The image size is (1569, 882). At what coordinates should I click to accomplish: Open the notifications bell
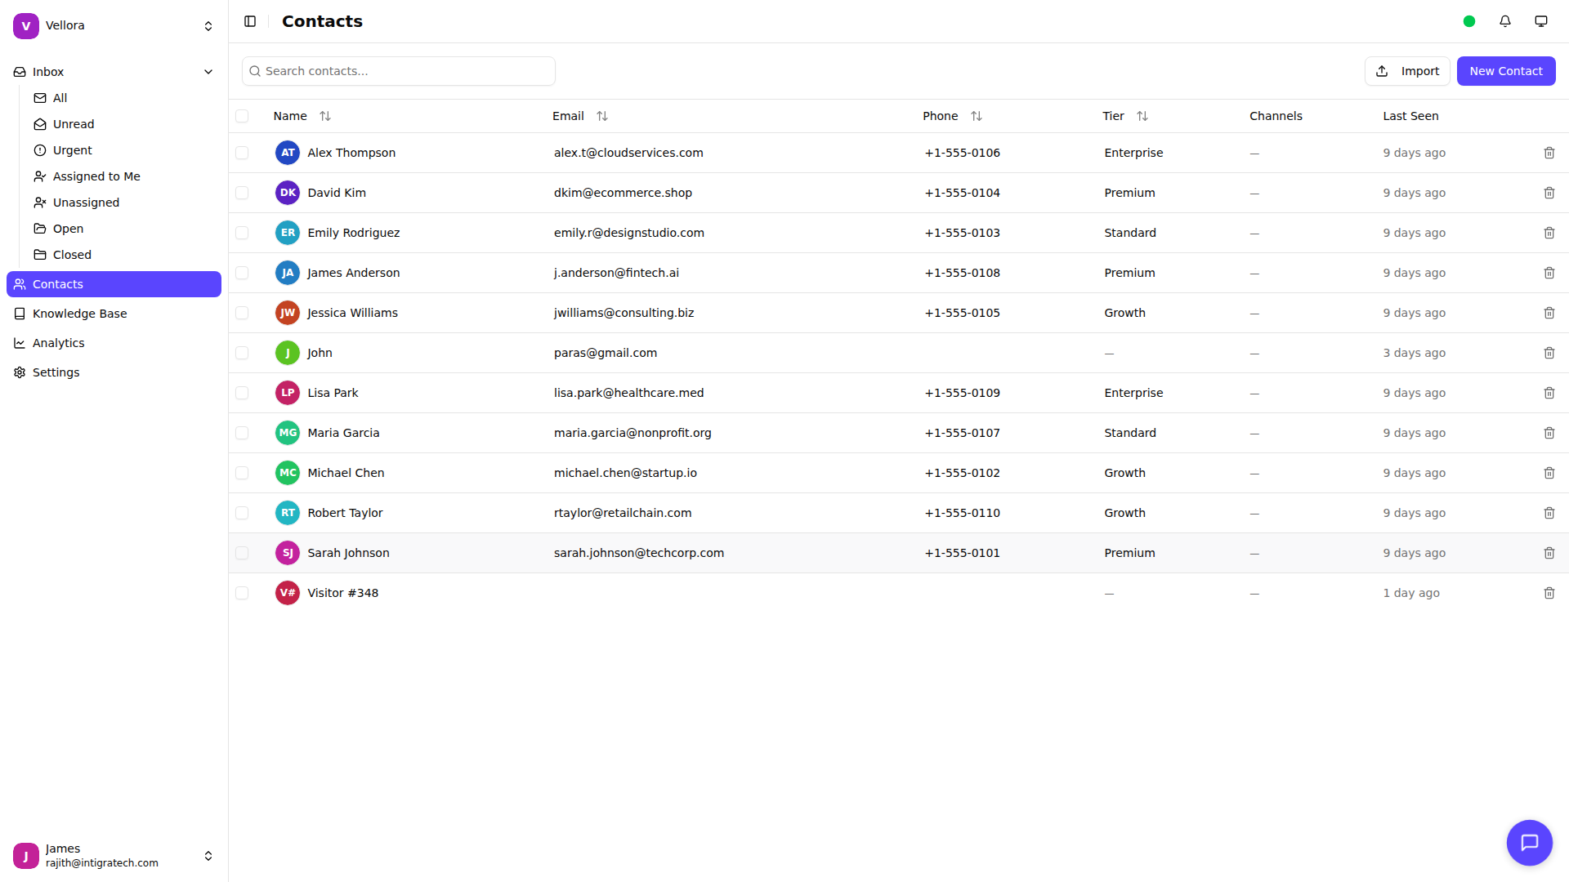click(1505, 21)
